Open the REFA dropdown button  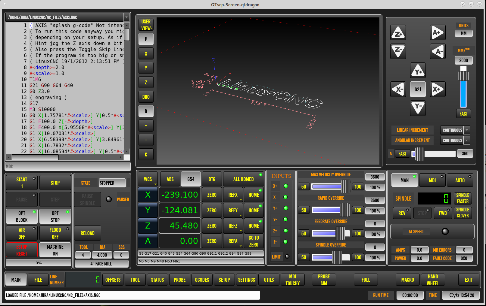pyautogui.click(x=233, y=241)
